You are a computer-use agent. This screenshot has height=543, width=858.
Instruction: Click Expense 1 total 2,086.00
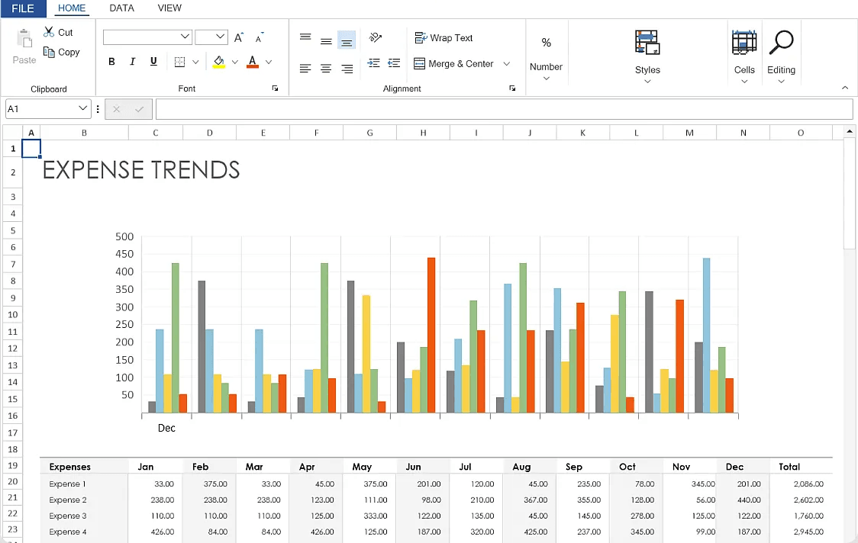(808, 484)
